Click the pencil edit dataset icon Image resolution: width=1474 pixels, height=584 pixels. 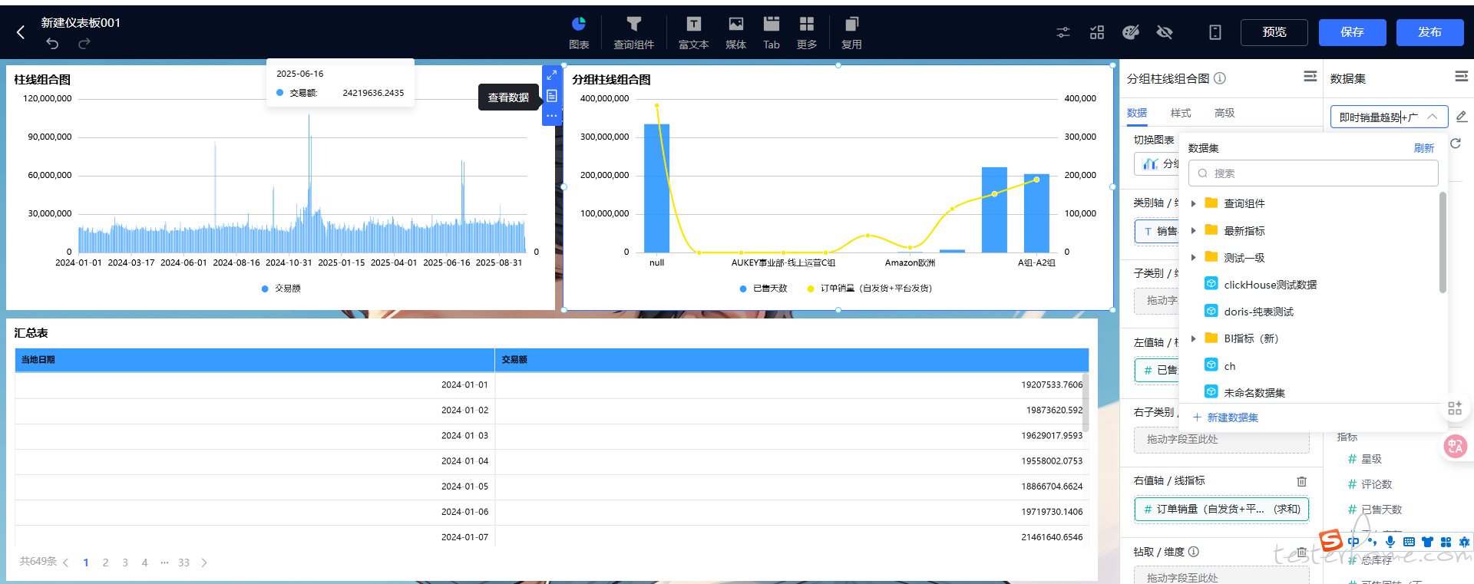click(1461, 117)
